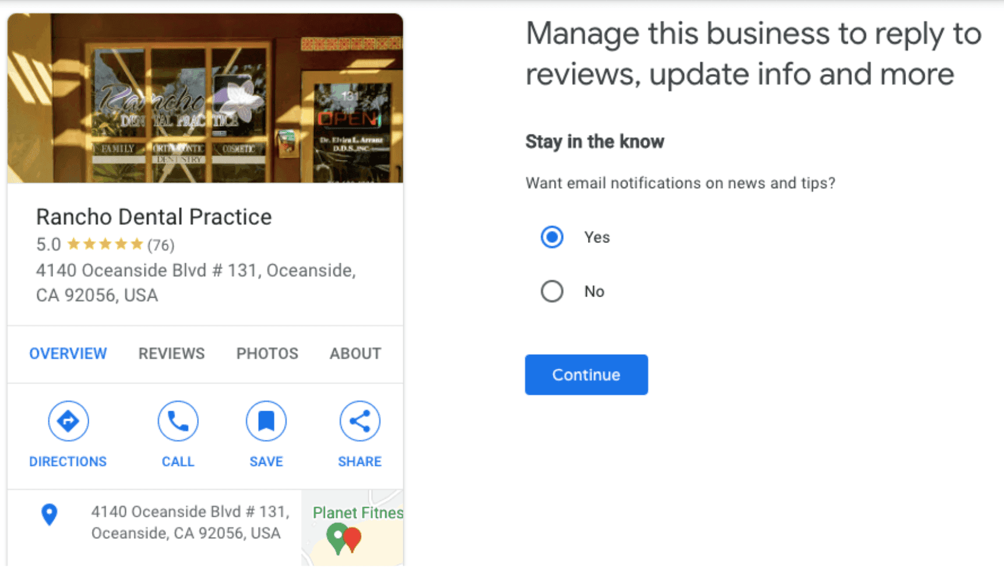Click the green Planet Fitness map marker
The height and width of the screenshot is (579, 1004).
(x=336, y=538)
